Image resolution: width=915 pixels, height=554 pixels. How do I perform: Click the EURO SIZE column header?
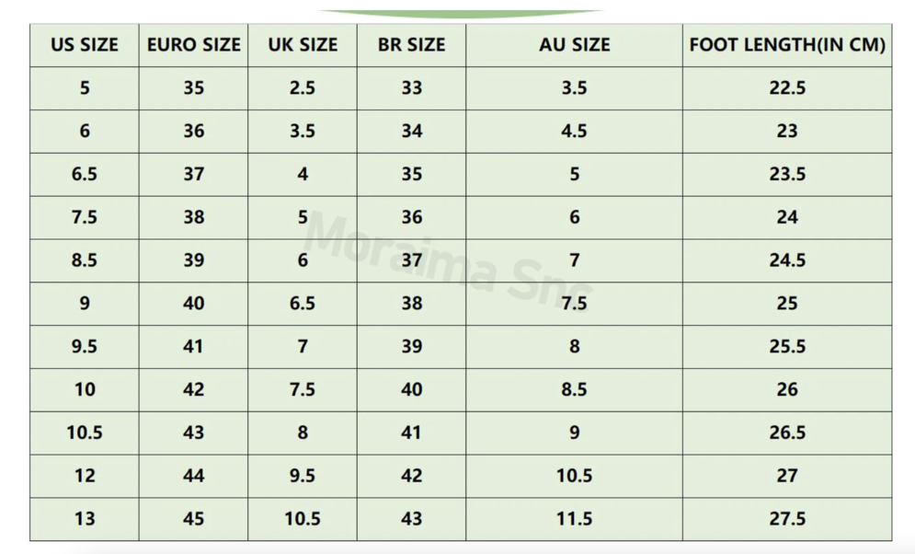[194, 45]
